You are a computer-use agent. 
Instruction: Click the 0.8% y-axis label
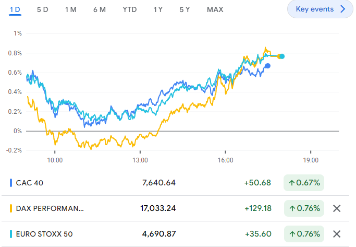(15, 53)
